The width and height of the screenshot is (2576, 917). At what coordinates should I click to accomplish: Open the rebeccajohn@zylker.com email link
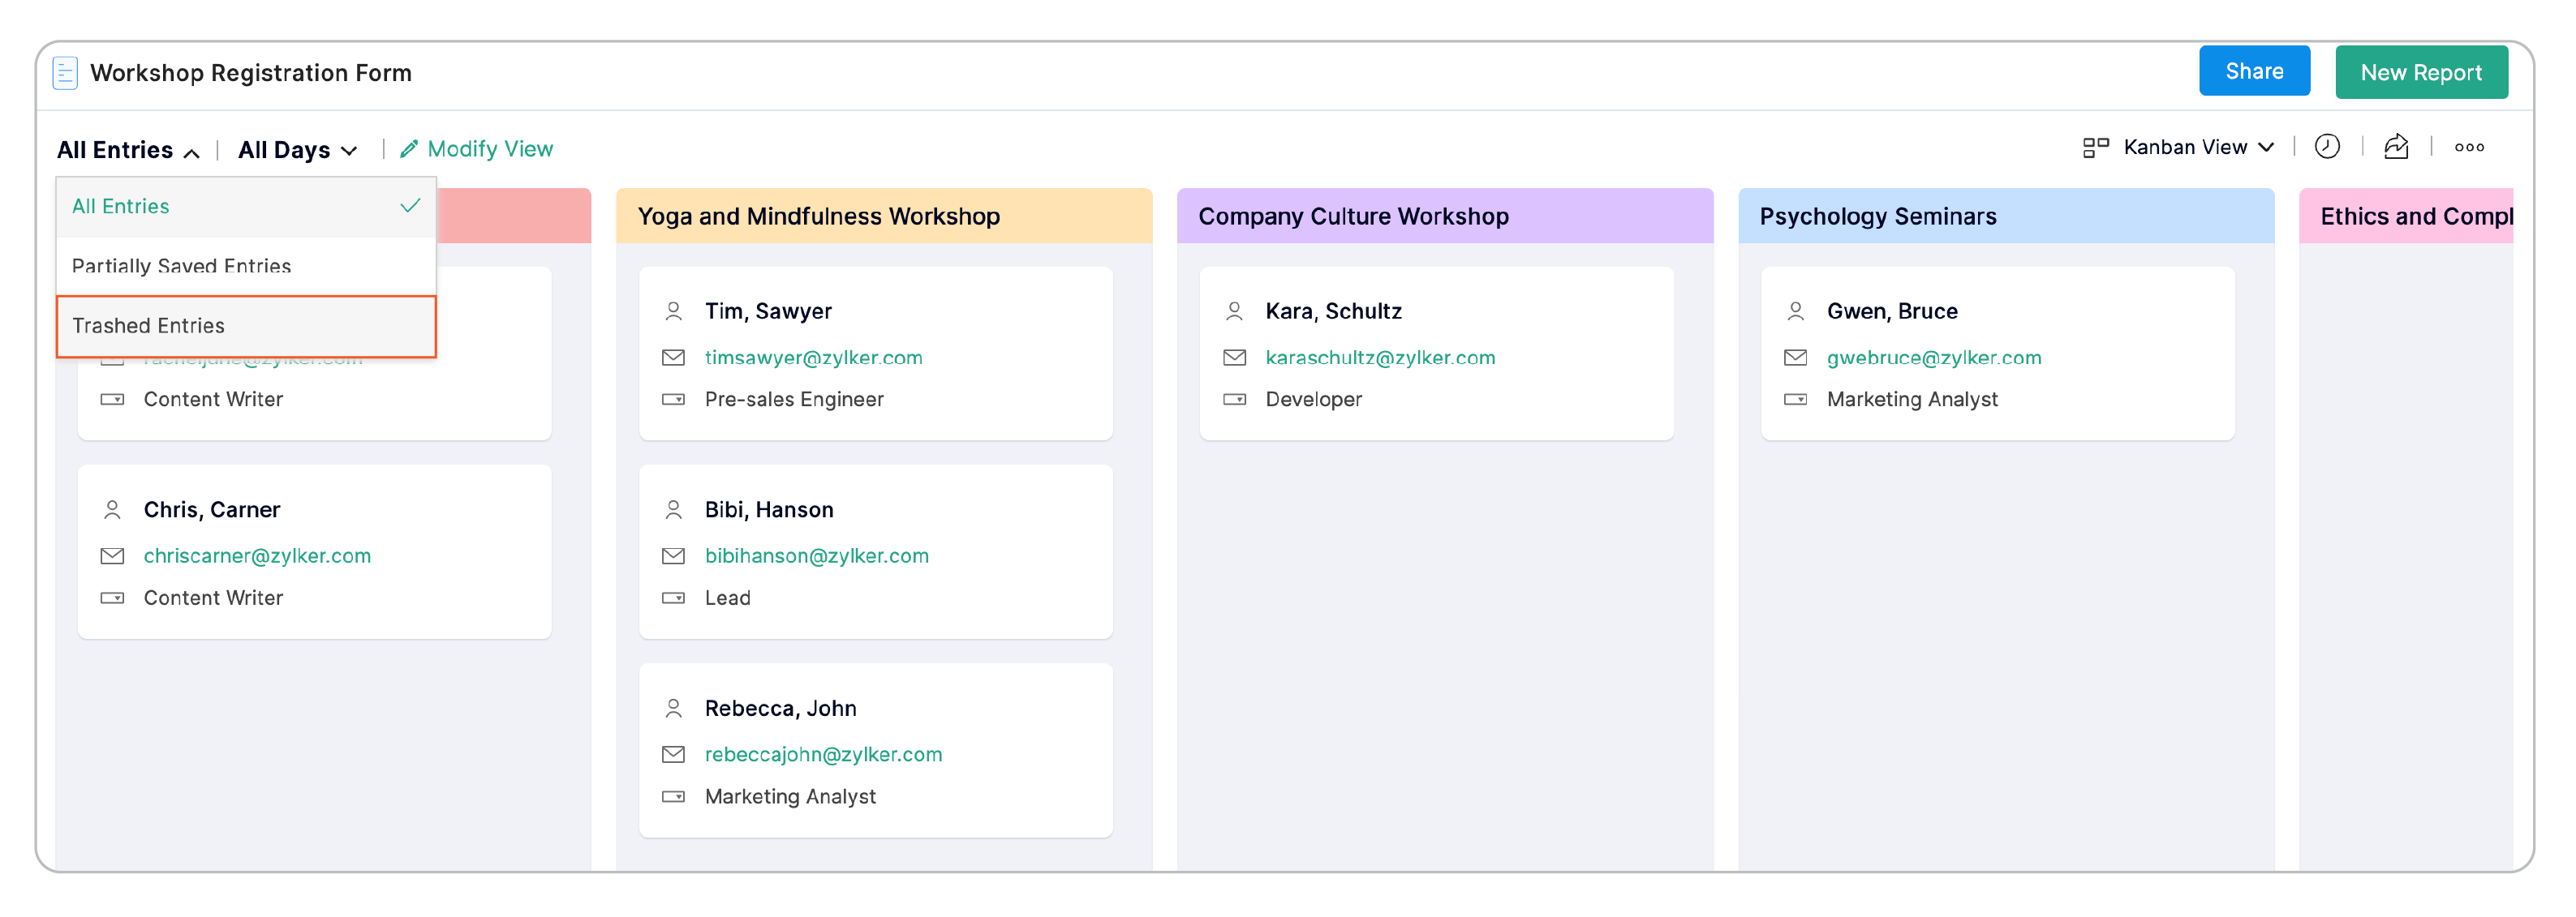[823, 755]
